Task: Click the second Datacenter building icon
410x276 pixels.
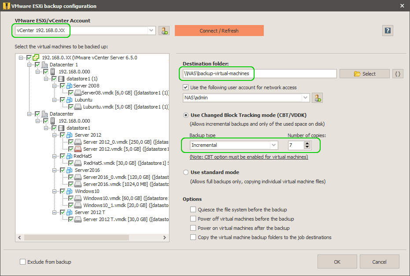Action: point(45,114)
